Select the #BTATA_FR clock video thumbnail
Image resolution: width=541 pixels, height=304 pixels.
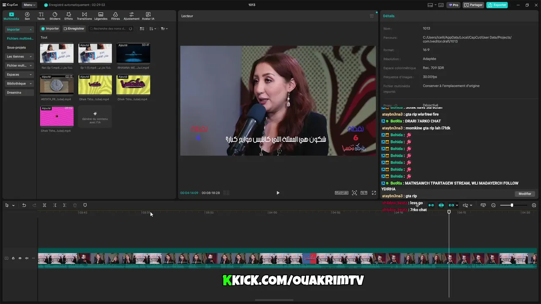(57, 85)
